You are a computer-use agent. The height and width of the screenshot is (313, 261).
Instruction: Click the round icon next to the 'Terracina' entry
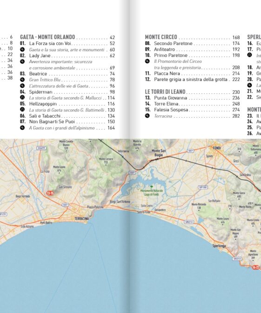point(147,116)
